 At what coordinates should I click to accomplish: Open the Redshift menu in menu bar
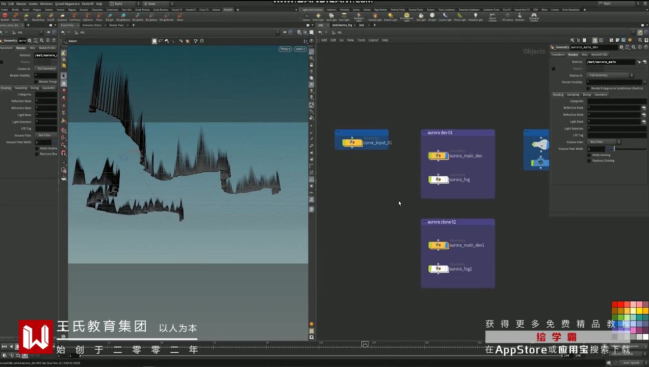[x=88, y=4]
